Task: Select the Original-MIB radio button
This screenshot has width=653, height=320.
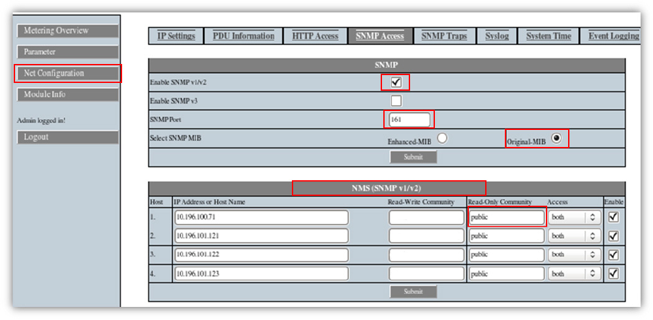Action: point(556,138)
